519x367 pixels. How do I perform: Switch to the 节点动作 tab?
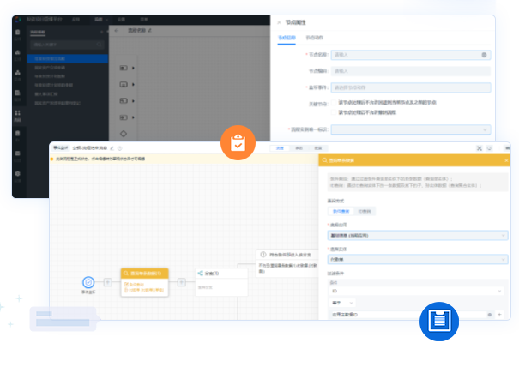point(314,37)
